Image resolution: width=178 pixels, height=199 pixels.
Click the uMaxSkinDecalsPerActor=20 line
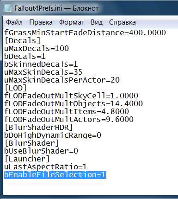tap(62, 80)
